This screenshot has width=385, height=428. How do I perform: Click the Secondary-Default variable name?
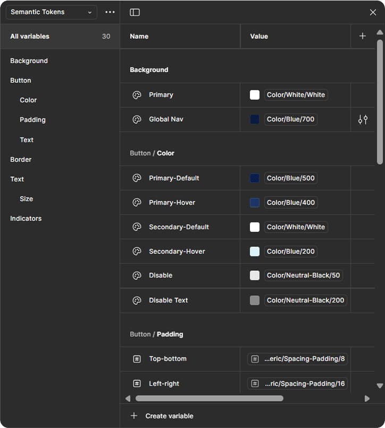coord(179,227)
